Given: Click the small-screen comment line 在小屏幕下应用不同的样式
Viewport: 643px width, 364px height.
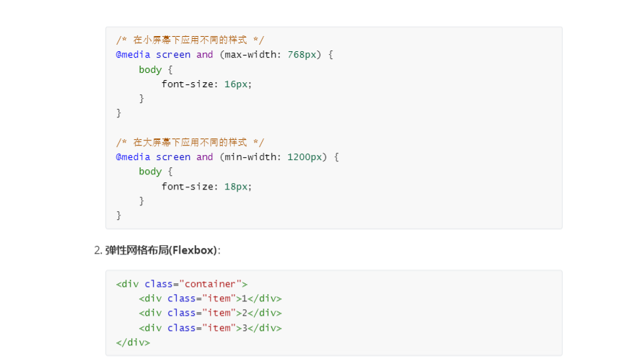Looking at the screenshot, I should coord(190,40).
